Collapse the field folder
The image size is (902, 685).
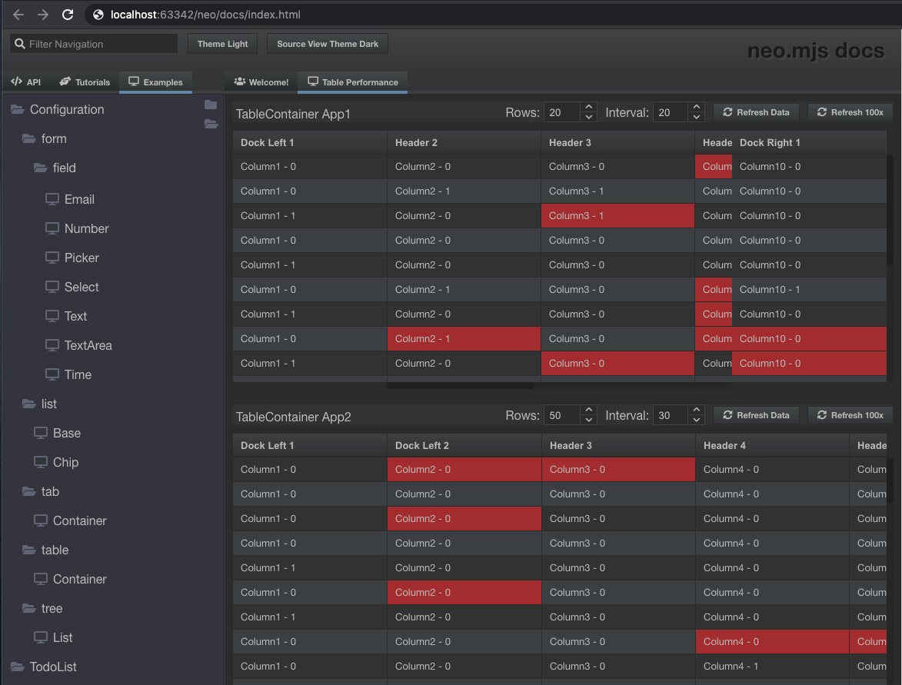click(40, 168)
